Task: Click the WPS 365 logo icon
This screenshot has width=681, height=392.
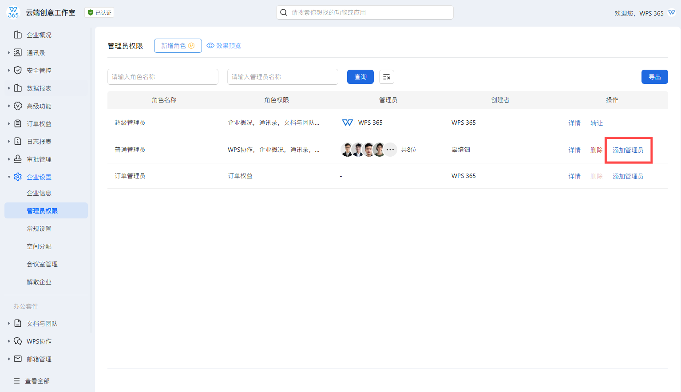Action: click(13, 12)
